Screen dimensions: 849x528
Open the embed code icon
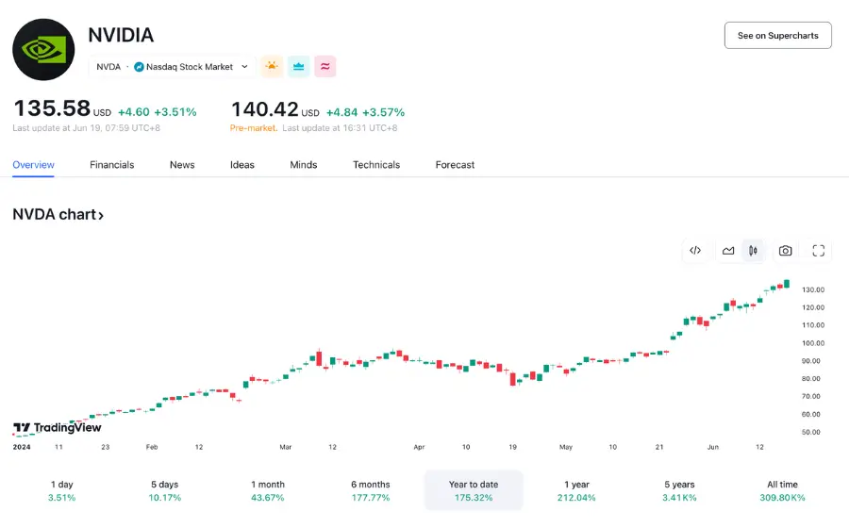point(695,251)
